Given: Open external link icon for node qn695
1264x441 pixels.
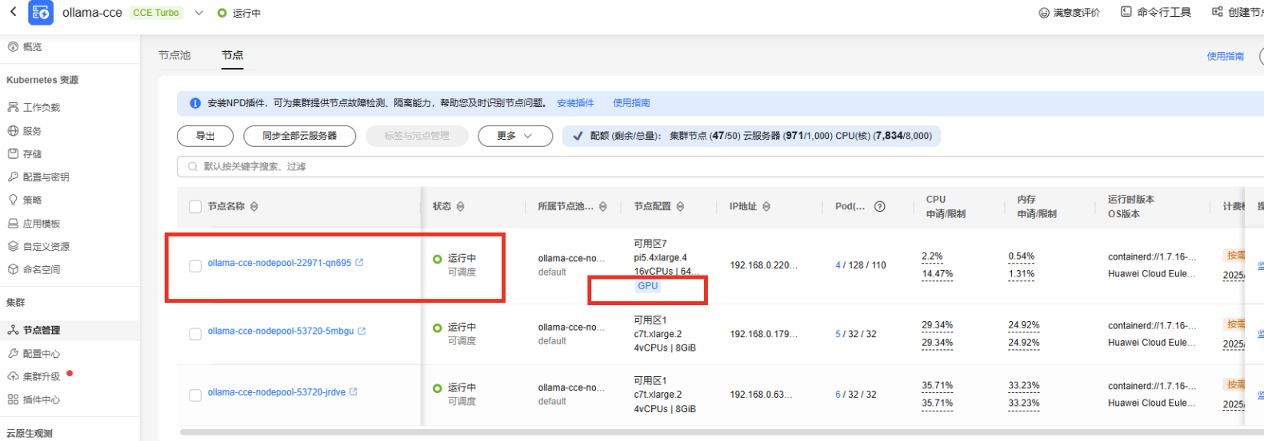Looking at the screenshot, I should tap(359, 262).
